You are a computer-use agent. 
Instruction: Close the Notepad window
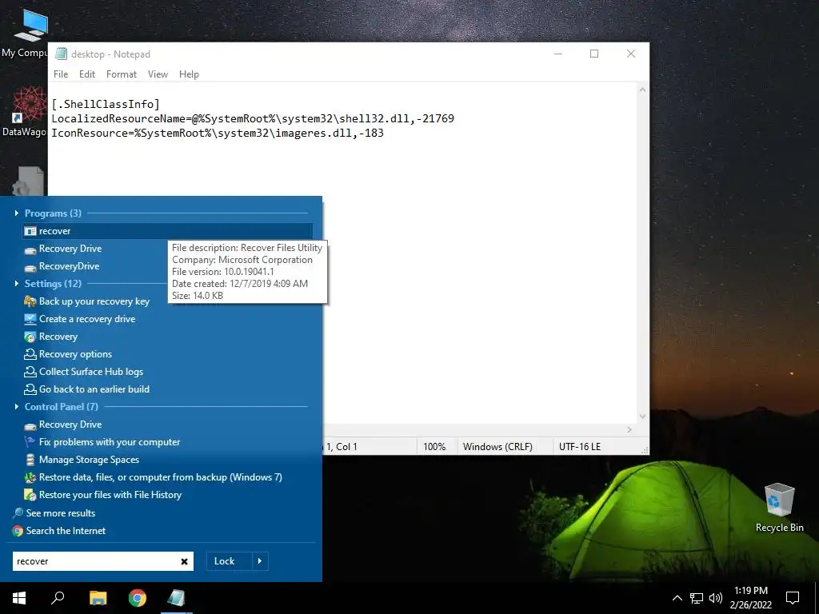click(631, 54)
